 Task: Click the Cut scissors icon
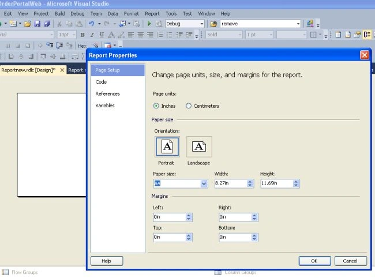point(59,24)
